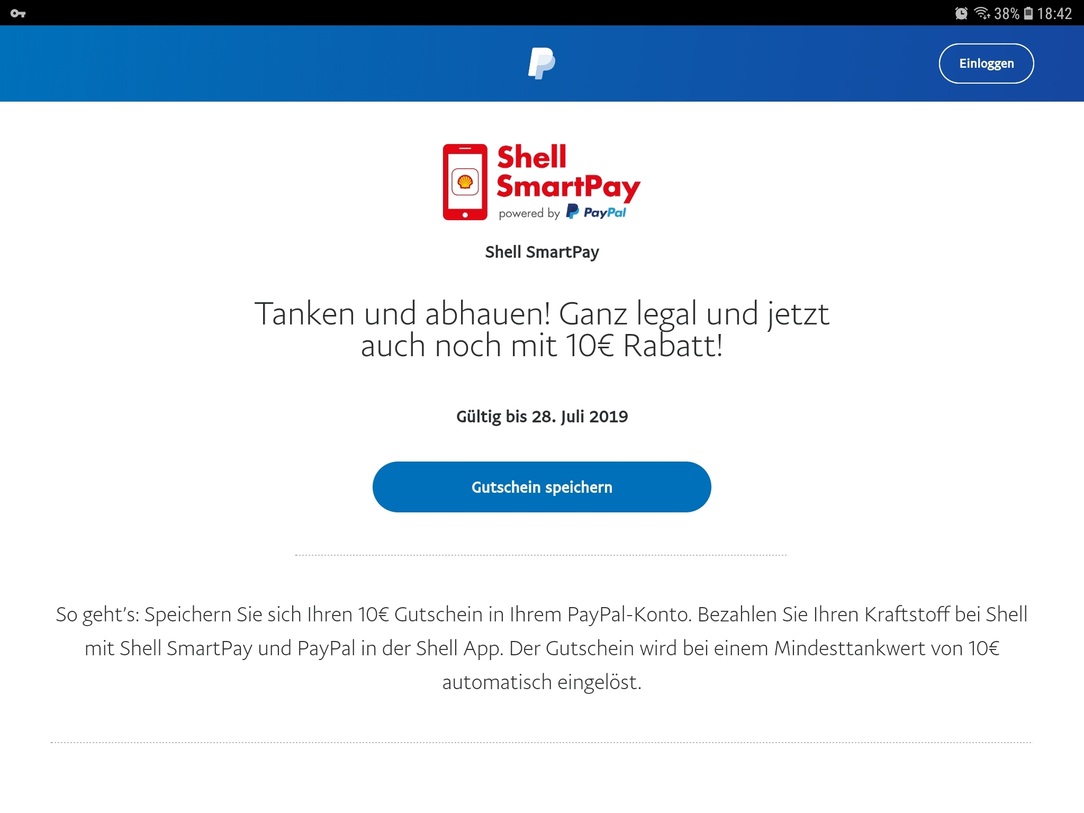Tap the 18:42 clock display
This screenshot has height=813, width=1084.
[x=1054, y=13]
